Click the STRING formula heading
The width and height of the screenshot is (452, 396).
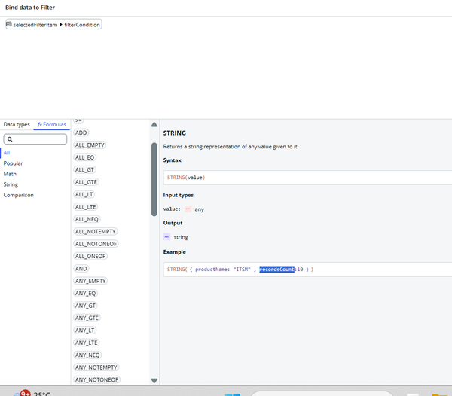[x=175, y=133]
